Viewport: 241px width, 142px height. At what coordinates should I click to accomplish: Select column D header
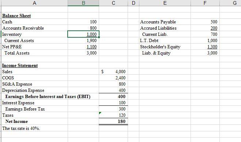pos(133,3)
